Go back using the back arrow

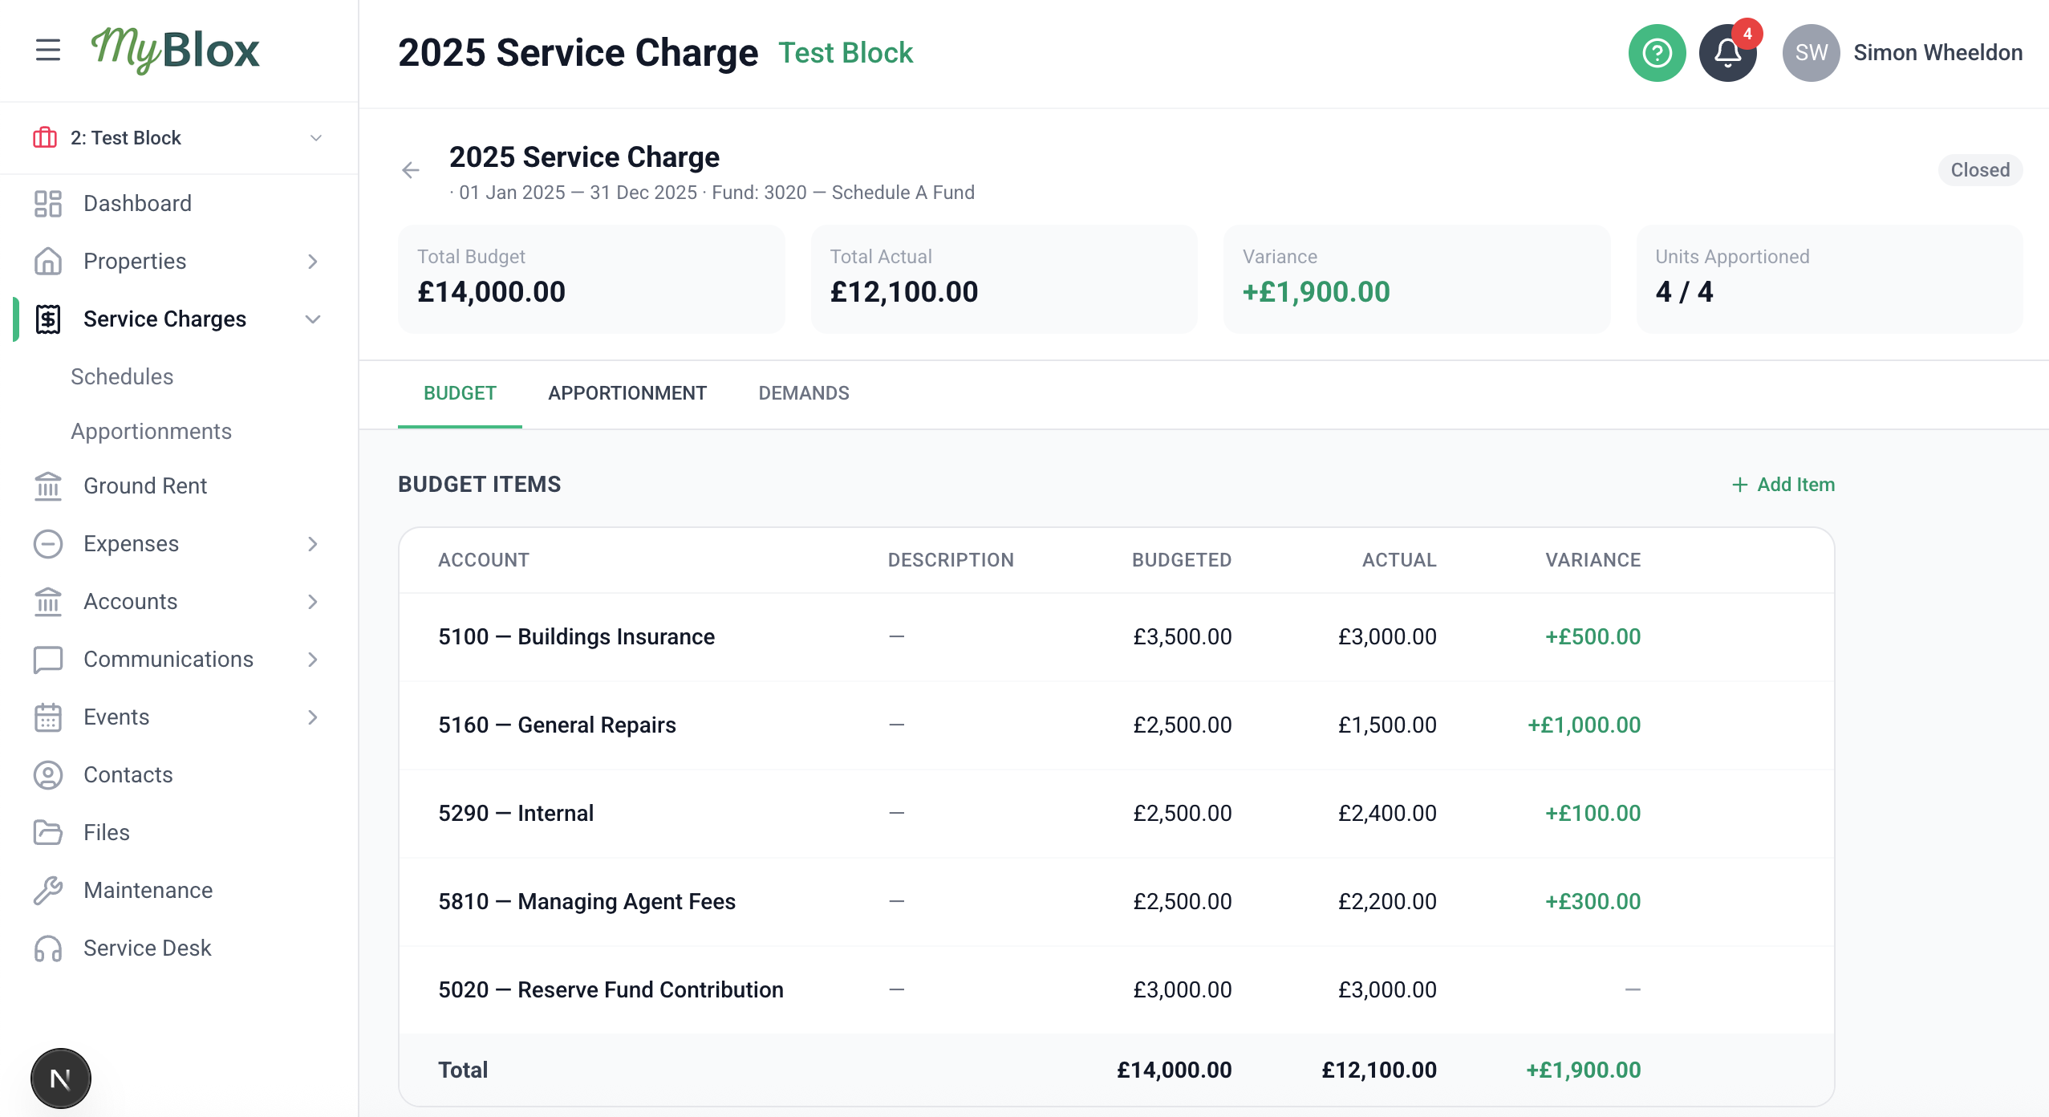412,169
